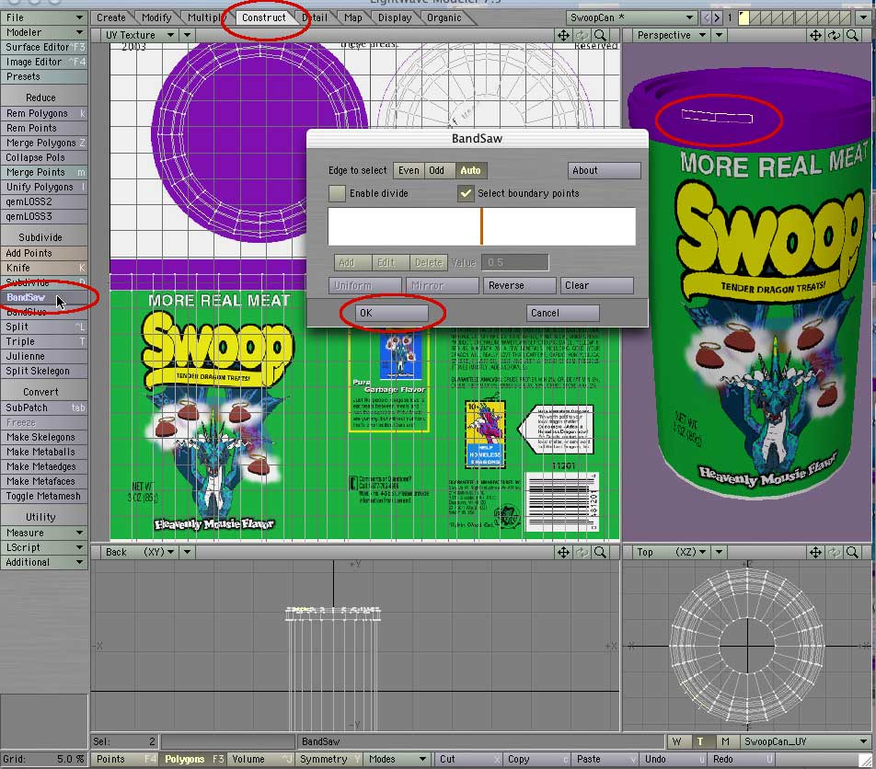This screenshot has width=876, height=769.
Task: Click the rotate icon in Back (XY) viewport
Action: (x=582, y=552)
